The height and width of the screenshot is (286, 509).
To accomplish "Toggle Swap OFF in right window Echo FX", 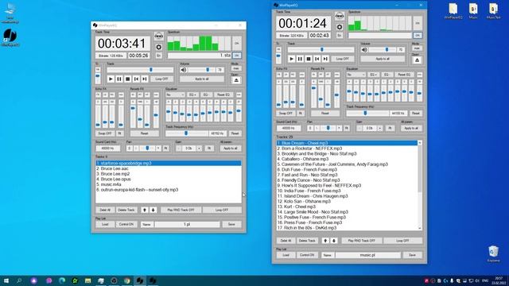I will pyautogui.click(x=286, y=113).
